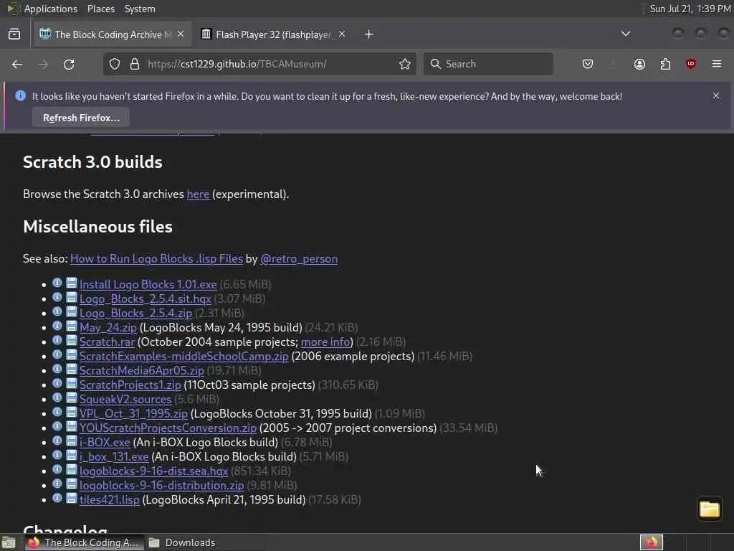Open the System menu
Image resolution: width=734 pixels, height=551 pixels.
[x=140, y=9]
